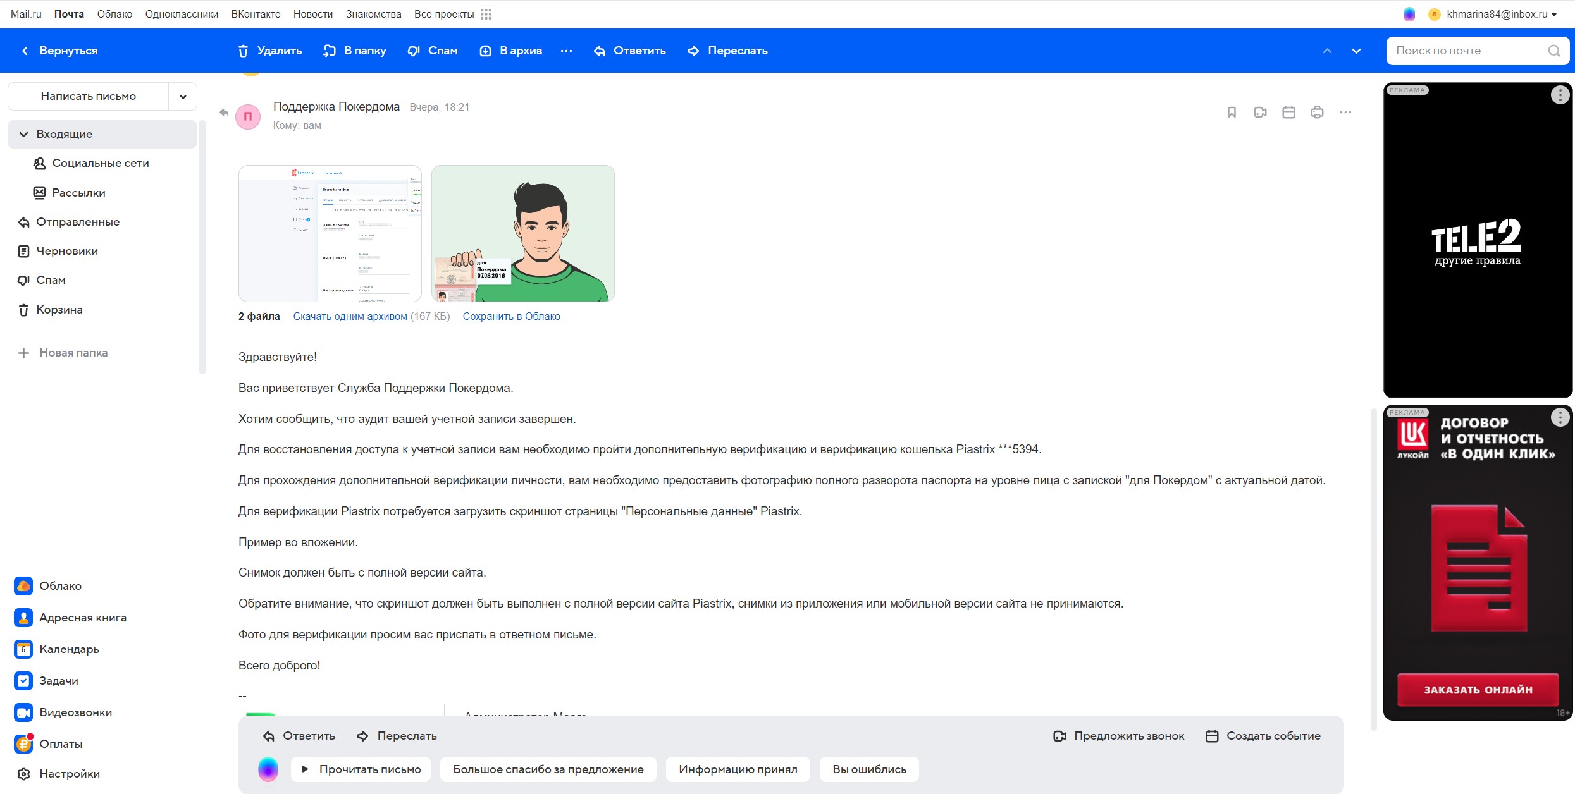Play the Прочитать письмо audio reading
Image resolution: width=1575 pixels, height=794 pixels.
pyautogui.click(x=361, y=769)
